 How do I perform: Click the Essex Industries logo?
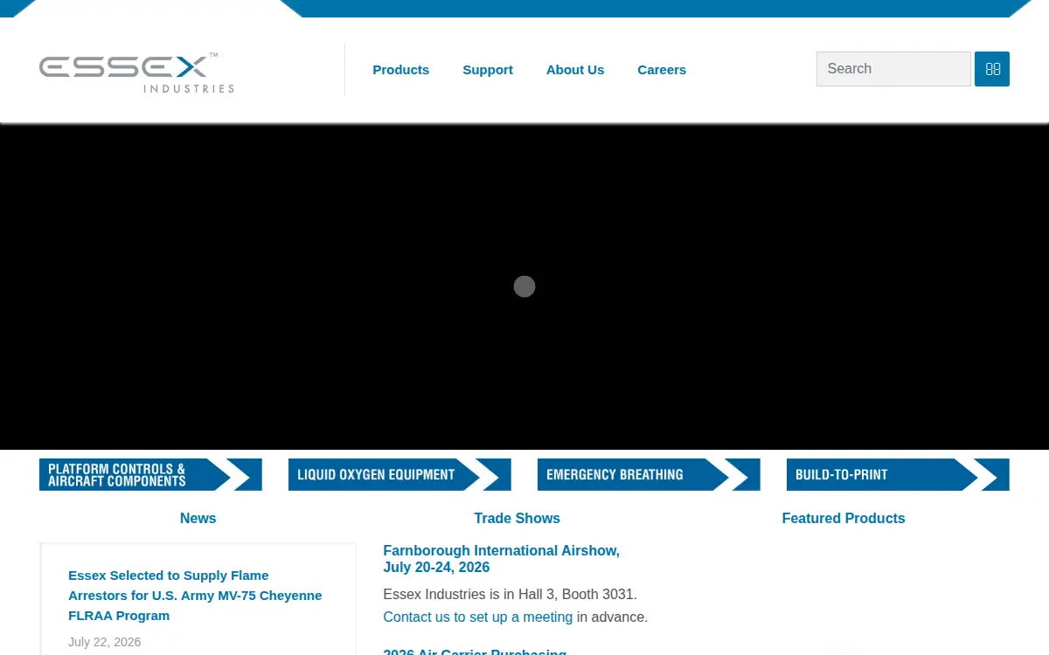[x=136, y=73]
